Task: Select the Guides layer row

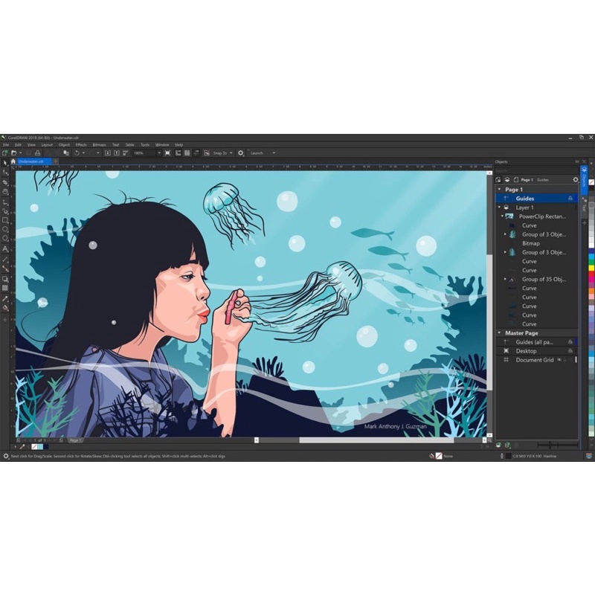Action: coord(537,199)
